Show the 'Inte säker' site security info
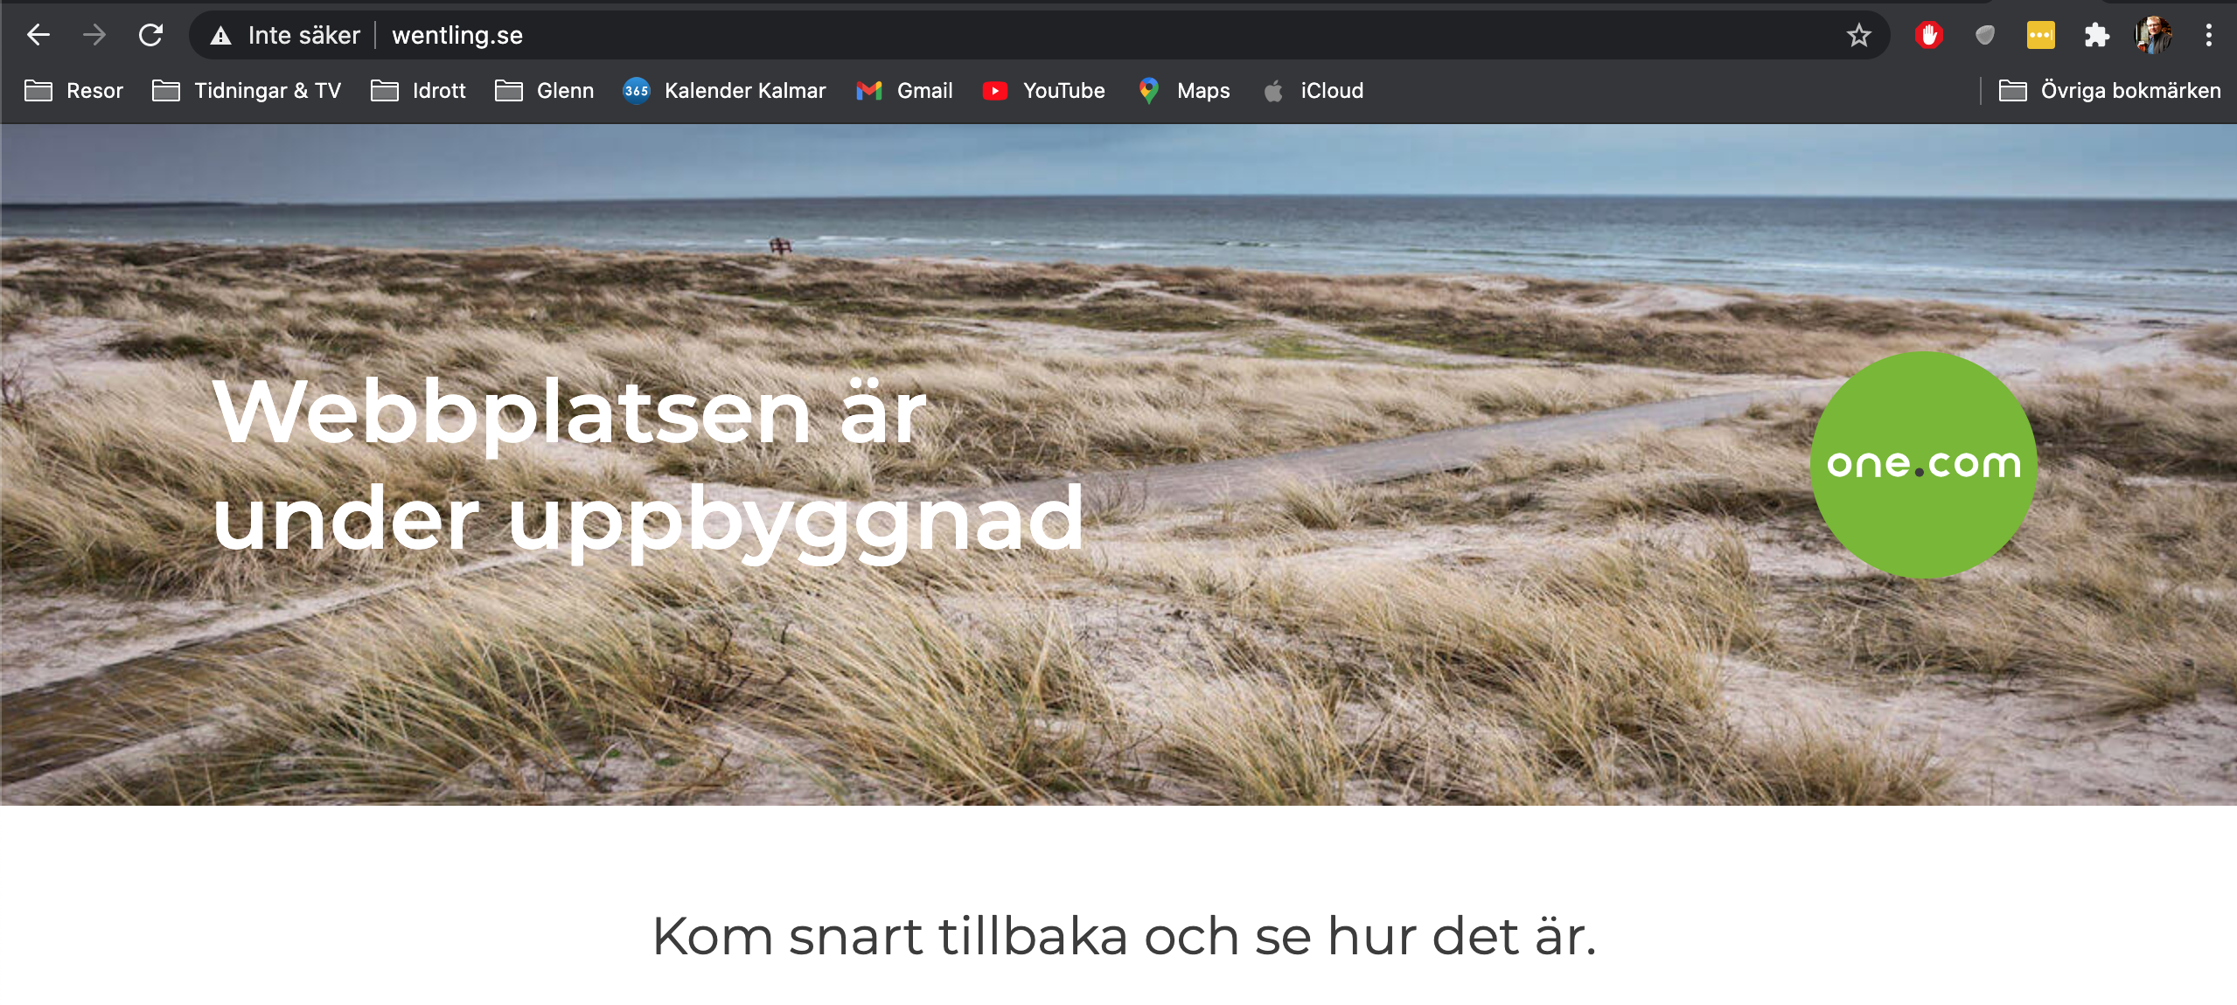The height and width of the screenshot is (1005, 2237). pyautogui.click(x=285, y=35)
